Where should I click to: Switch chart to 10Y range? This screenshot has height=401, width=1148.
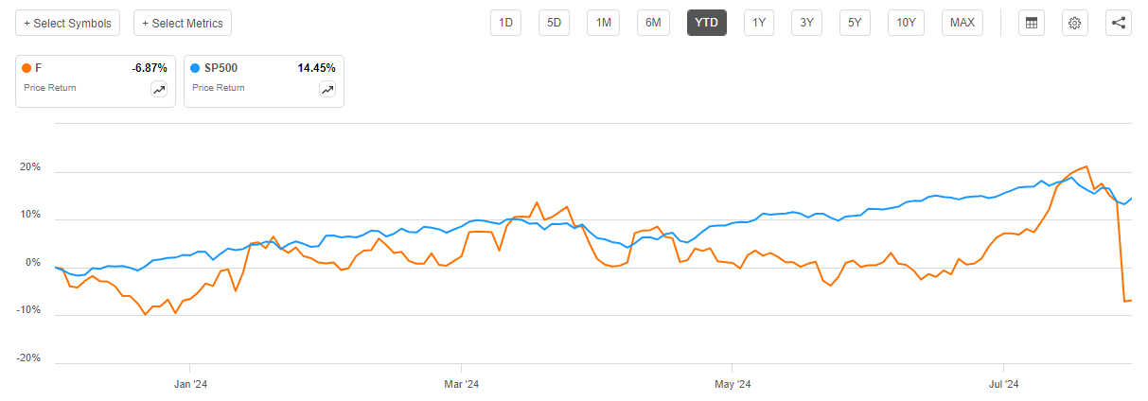(x=906, y=23)
